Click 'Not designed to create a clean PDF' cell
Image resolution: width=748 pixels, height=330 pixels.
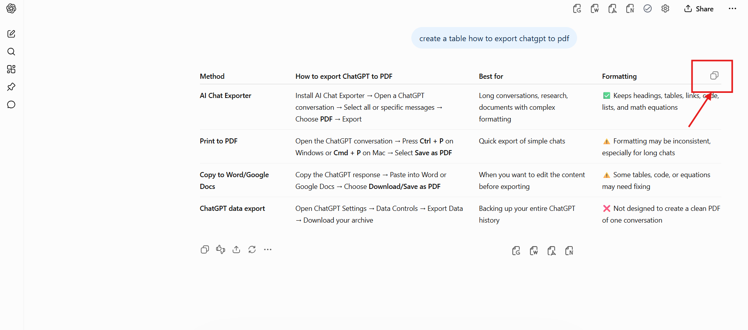coord(661,214)
